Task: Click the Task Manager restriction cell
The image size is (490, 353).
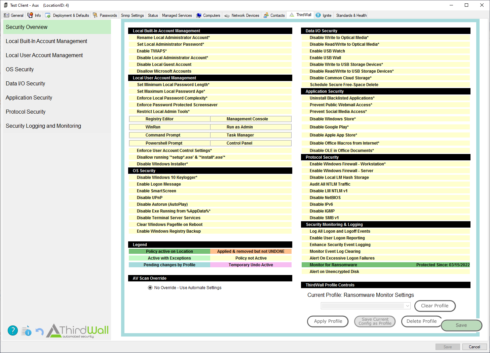Action: (x=251, y=135)
